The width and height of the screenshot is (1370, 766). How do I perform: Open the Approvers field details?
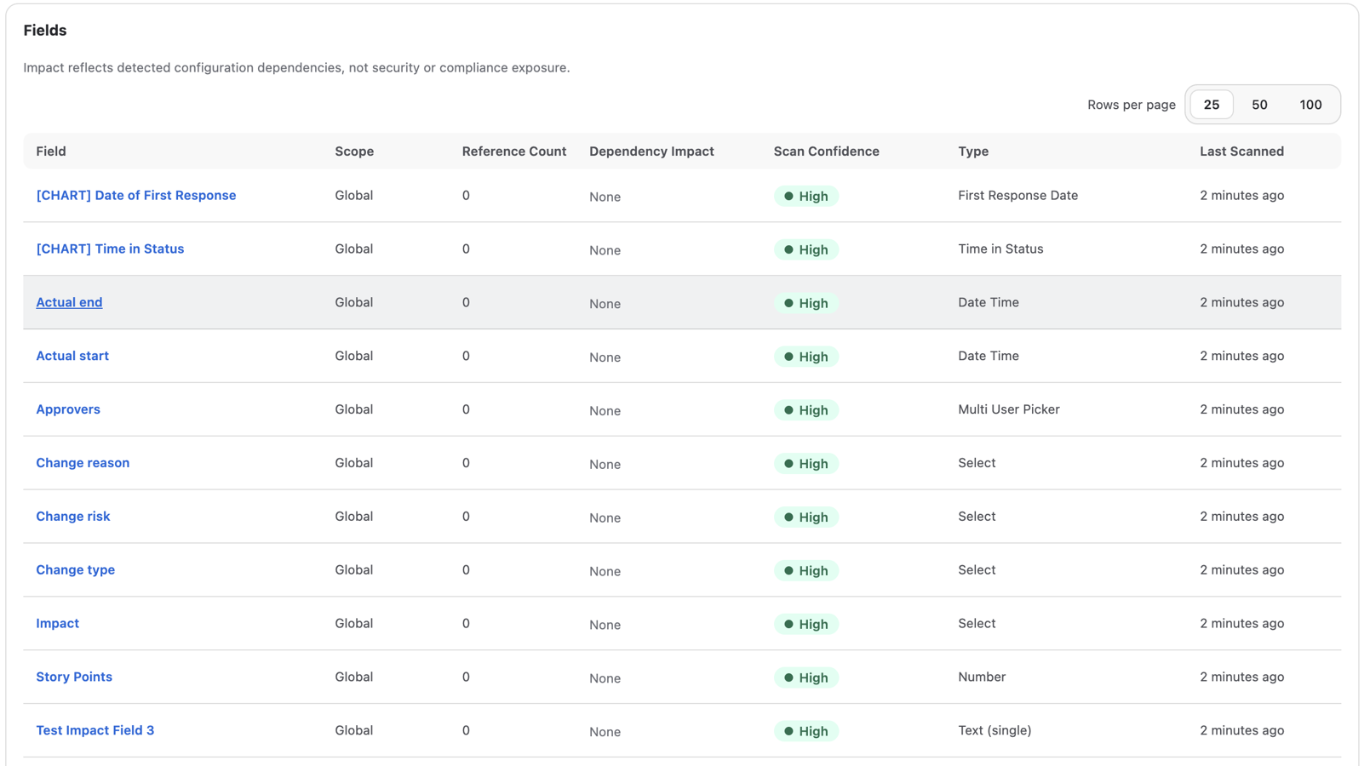coord(67,409)
